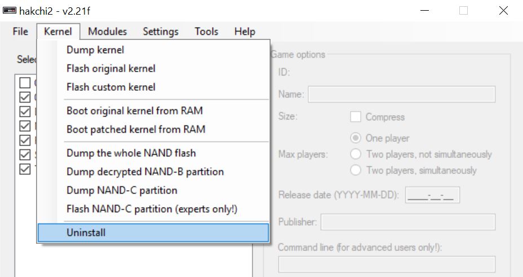The width and height of the screenshot is (523, 277).
Task: Click the Command line input field
Action: [387, 265]
